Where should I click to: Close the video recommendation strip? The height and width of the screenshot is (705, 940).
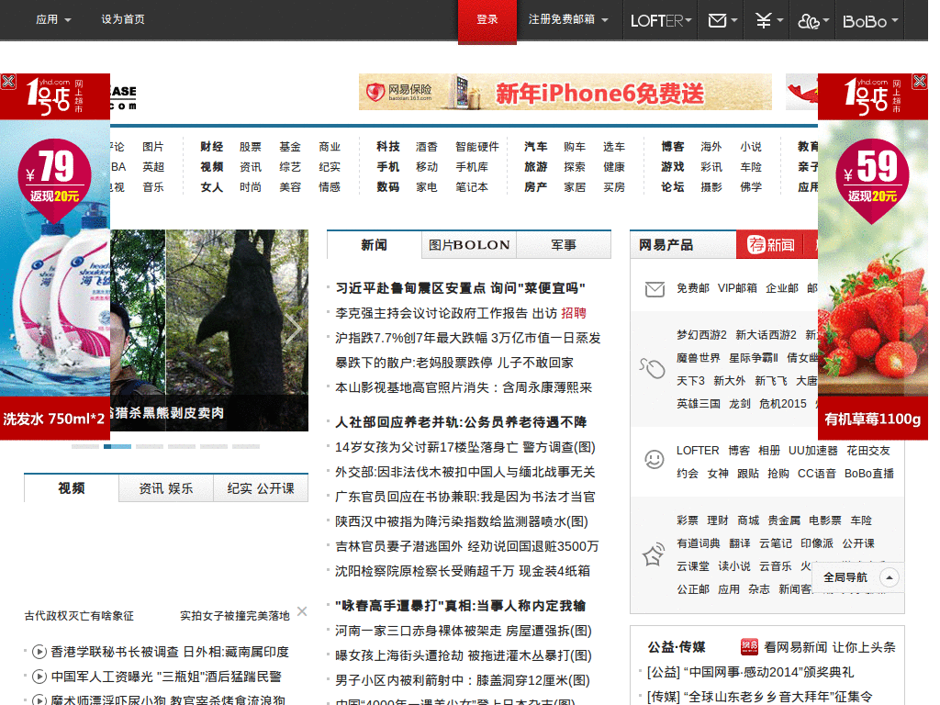click(x=302, y=610)
